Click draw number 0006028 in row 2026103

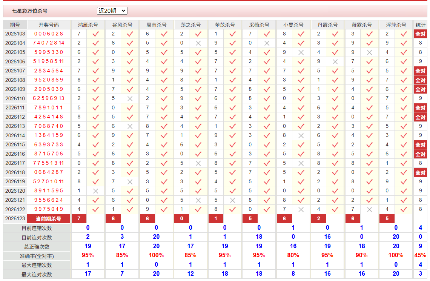coord(49,34)
